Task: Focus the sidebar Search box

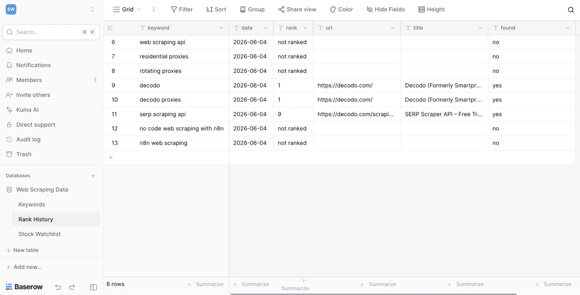Action: (x=51, y=32)
